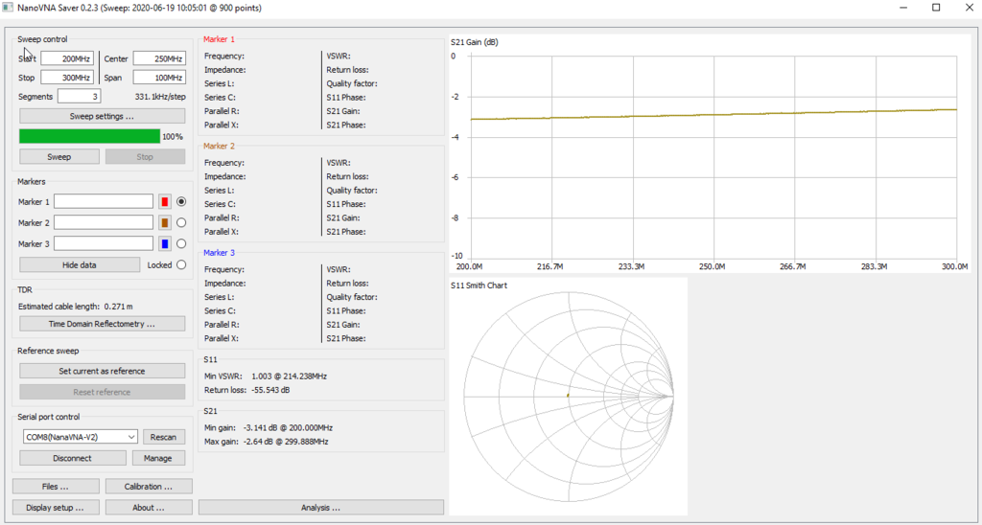Click the Marker 2 data panel heading
Screen dimensions: 982x525
click(220, 146)
